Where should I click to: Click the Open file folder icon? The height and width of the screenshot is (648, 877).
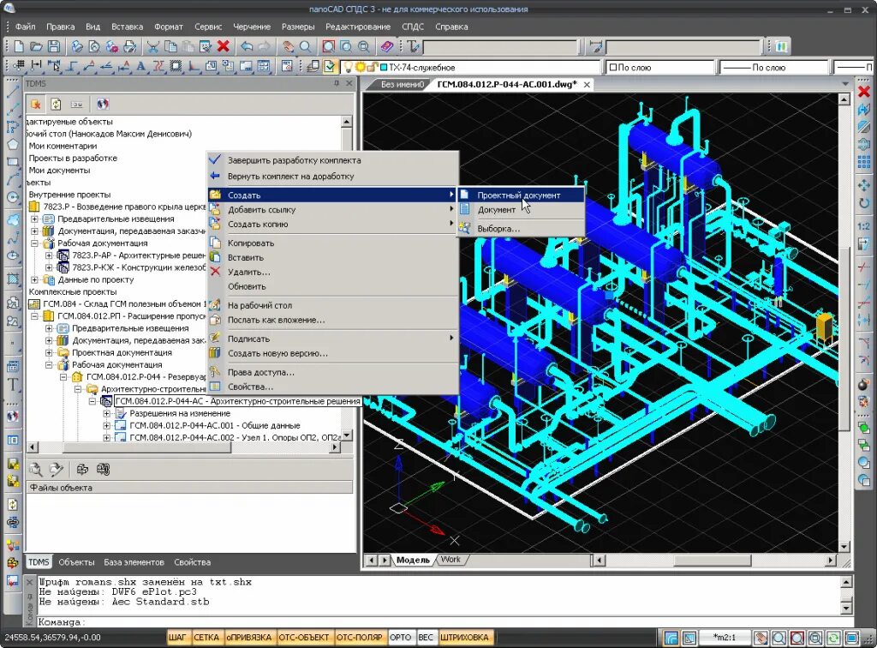[x=36, y=46]
